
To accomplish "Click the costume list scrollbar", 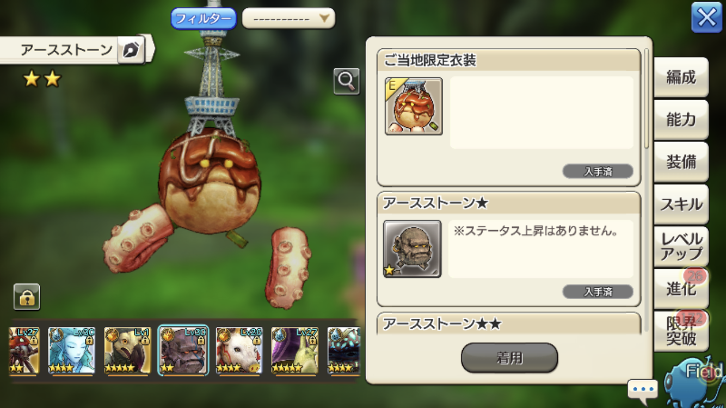I will pos(647,98).
